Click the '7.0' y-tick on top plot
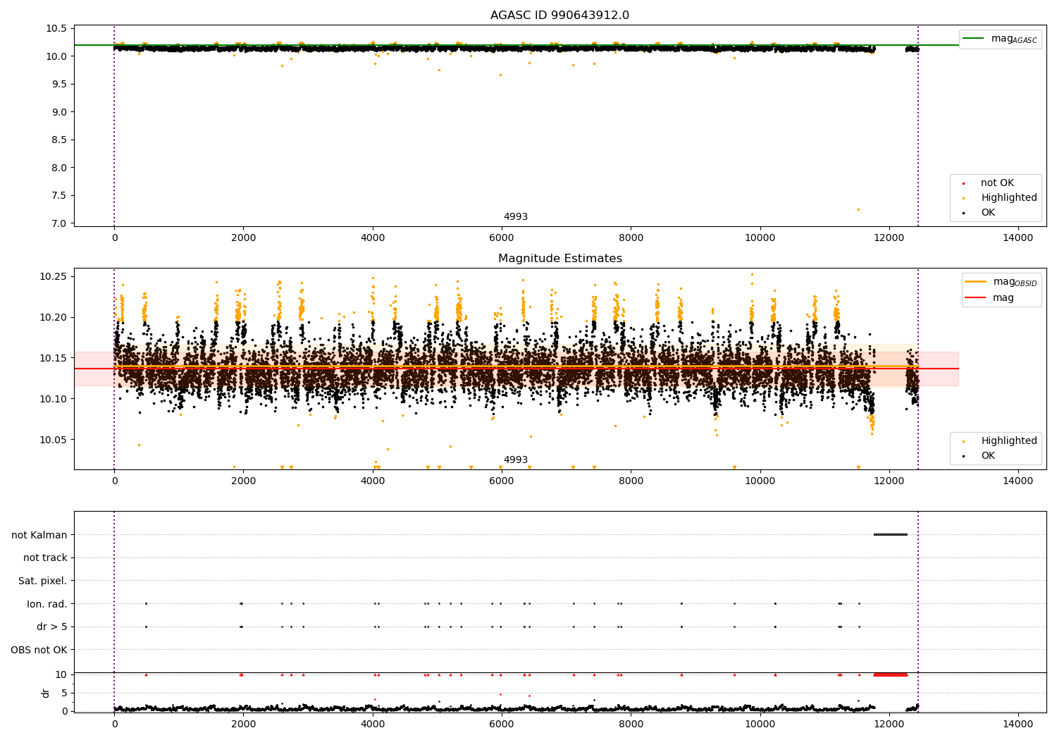The image size is (1057, 740). click(59, 224)
